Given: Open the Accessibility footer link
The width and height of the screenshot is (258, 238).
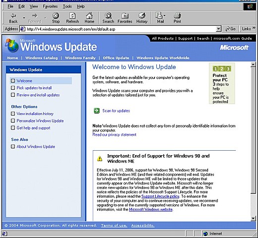Looking at the screenshot, I should click(143, 226).
